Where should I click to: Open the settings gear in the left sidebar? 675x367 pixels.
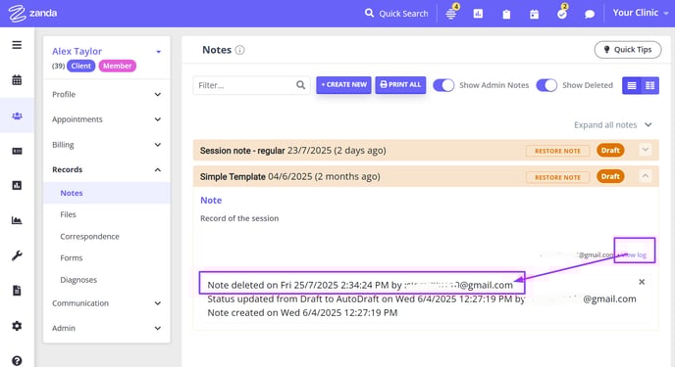[x=17, y=326]
